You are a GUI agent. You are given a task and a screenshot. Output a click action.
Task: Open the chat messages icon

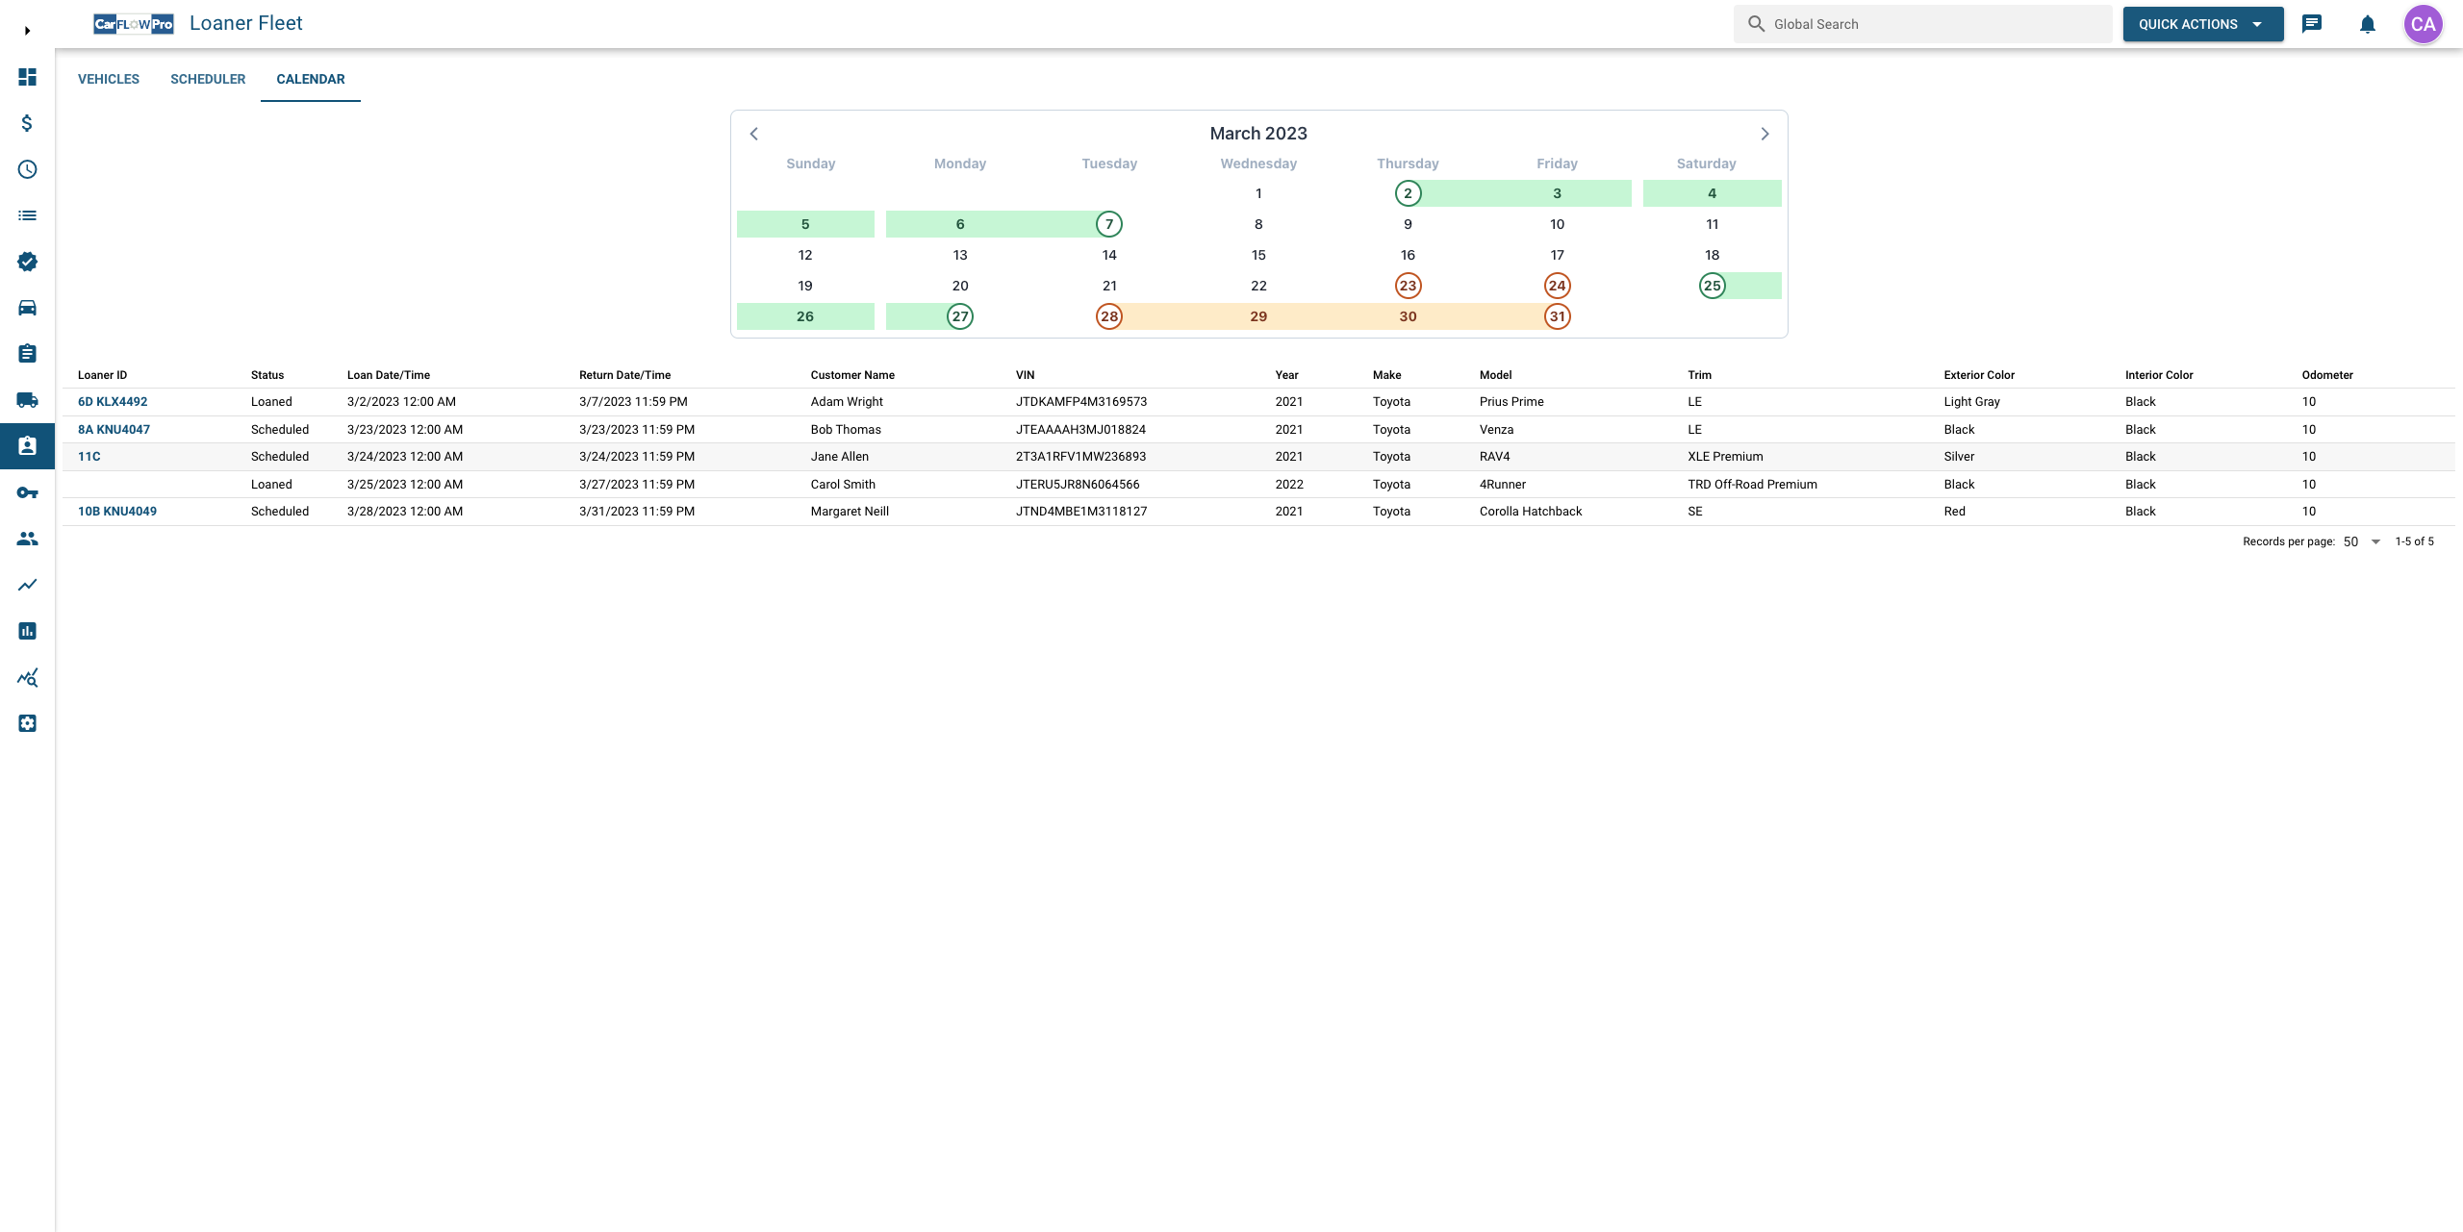[x=2311, y=24]
